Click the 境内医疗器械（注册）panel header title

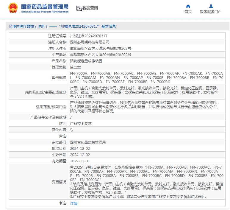(30, 27)
